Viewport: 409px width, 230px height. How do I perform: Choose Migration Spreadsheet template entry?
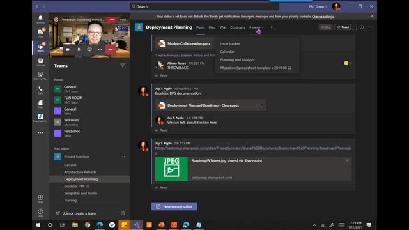coord(256,68)
